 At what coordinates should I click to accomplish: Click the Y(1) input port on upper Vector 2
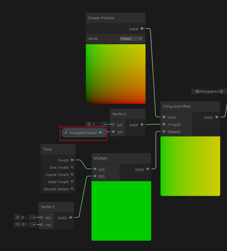point(113,132)
